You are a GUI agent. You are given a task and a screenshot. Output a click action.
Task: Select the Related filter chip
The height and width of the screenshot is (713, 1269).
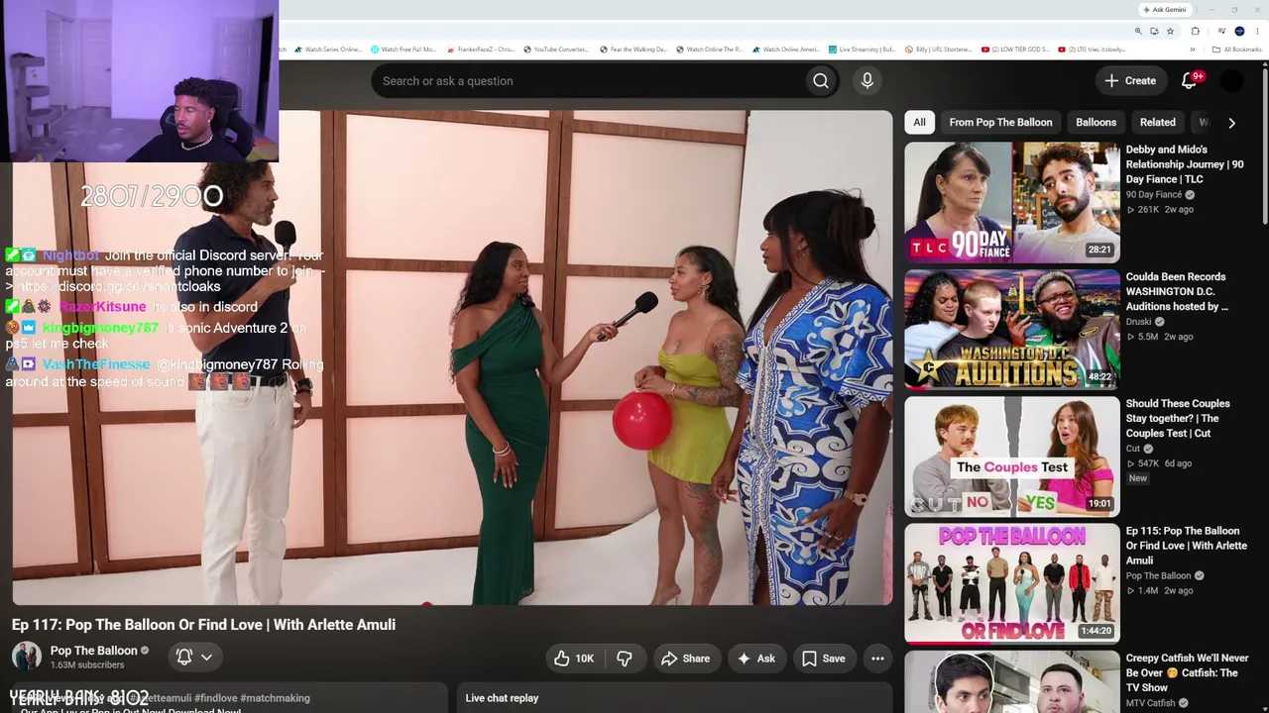[x=1157, y=123]
